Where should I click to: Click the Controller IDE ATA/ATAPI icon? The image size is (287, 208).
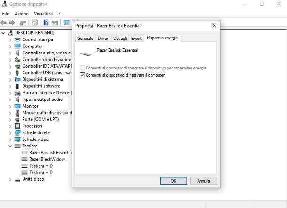tap(17, 66)
